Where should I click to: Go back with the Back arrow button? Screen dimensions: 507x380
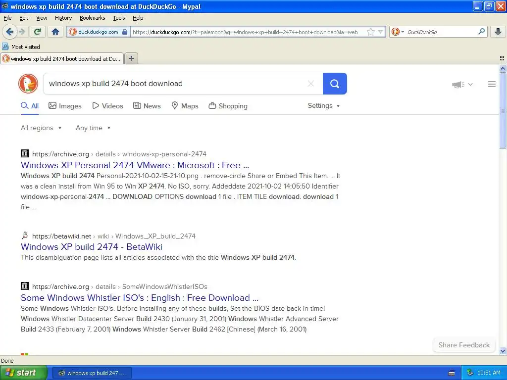10,32
